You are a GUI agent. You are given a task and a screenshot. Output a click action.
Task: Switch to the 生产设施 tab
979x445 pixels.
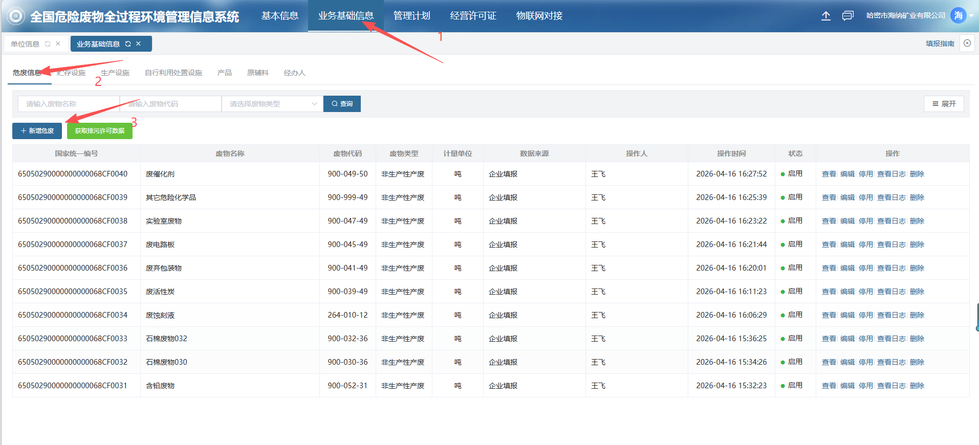pos(115,73)
